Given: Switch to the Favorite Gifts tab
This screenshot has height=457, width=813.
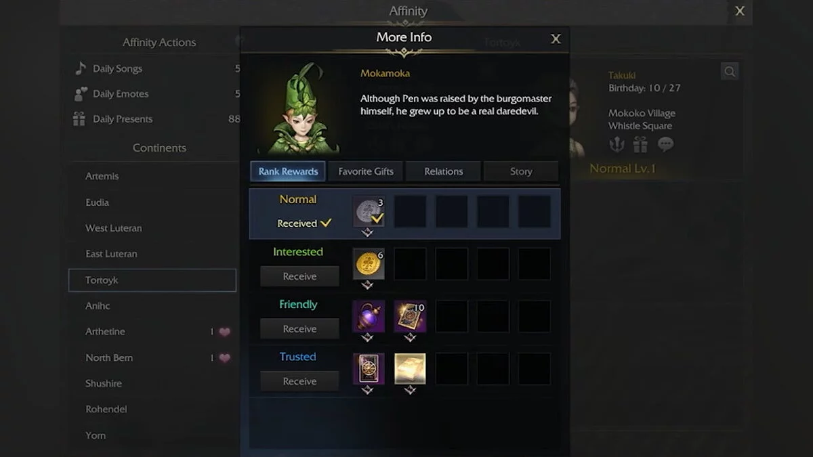Looking at the screenshot, I should [366, 171].
